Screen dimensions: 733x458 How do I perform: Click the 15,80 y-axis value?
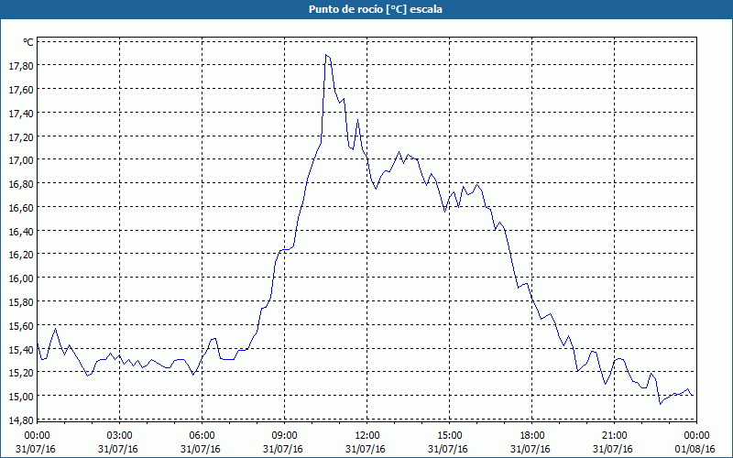(21, 302)
